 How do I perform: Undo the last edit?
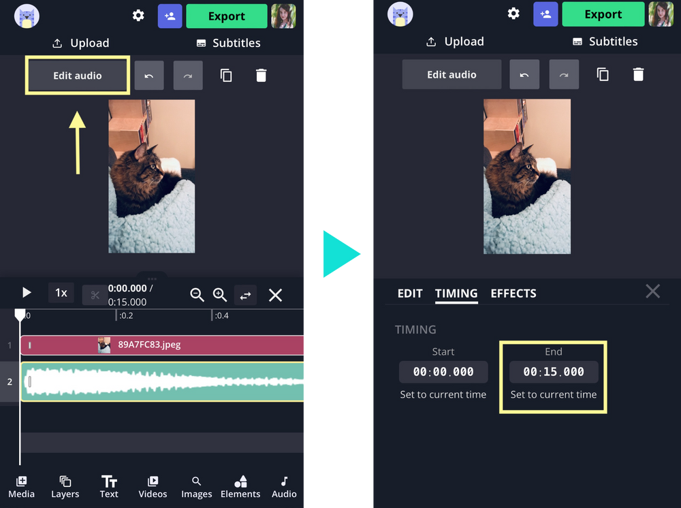[149, 75]
